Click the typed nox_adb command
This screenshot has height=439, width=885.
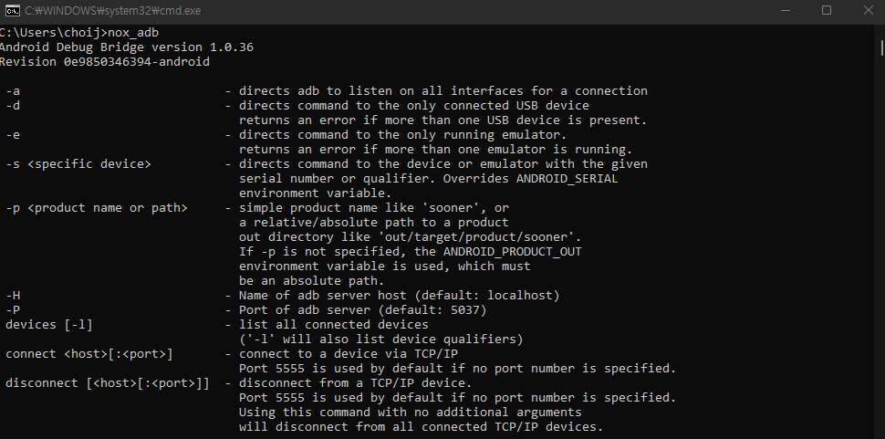137,33
